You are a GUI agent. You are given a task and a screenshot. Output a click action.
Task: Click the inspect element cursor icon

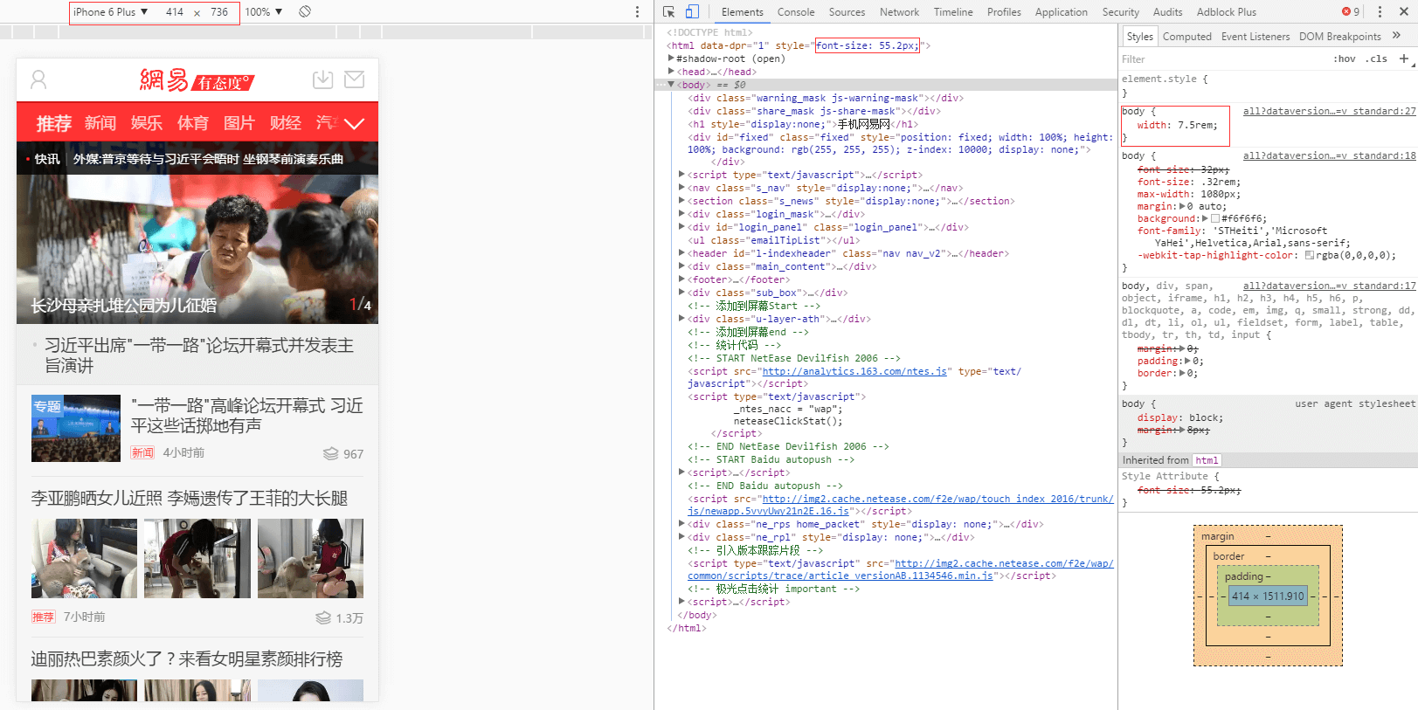click(x=668, y=11)
